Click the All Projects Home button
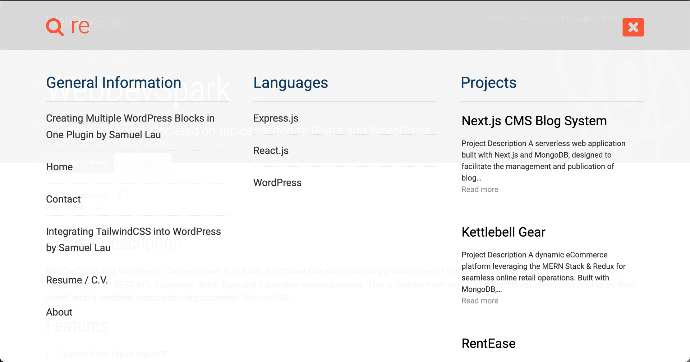Viewport: 690px width, 362px height. (79, 163)
